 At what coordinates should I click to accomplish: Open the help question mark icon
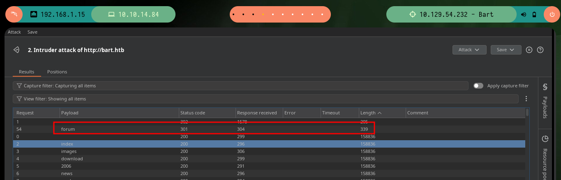(x=540, y=50)
